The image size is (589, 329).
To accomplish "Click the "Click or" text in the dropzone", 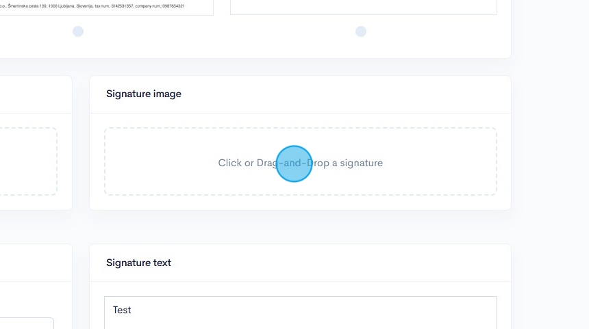I will [236, 163].
